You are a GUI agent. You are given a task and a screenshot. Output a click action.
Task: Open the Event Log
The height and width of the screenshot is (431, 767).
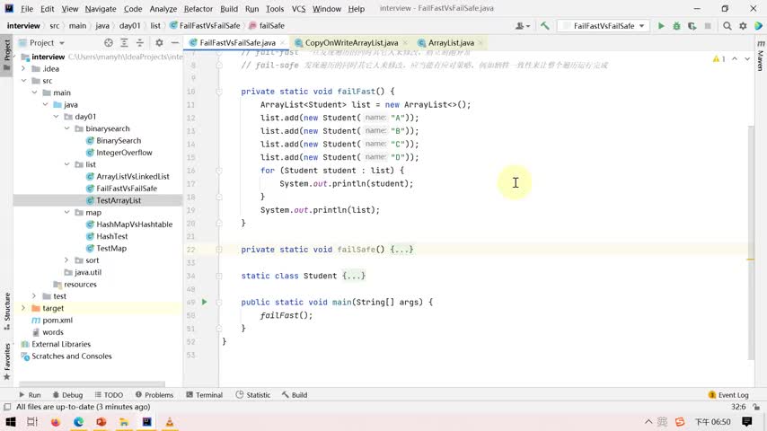click(727, 395)
